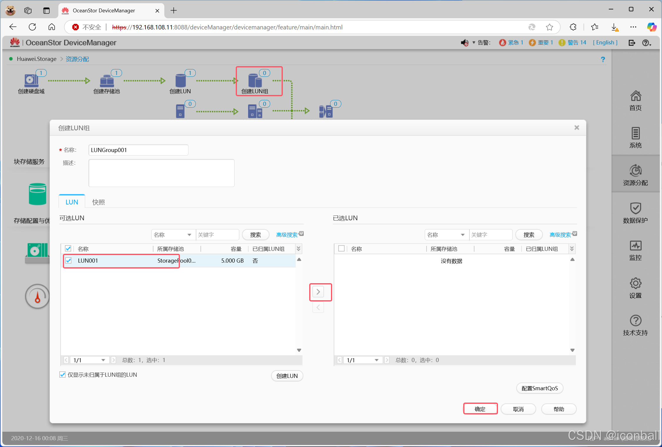Click the Create Storage Pool icon (创建存储池)
Viewport: 662px width, 447px height.
[107, 81]
